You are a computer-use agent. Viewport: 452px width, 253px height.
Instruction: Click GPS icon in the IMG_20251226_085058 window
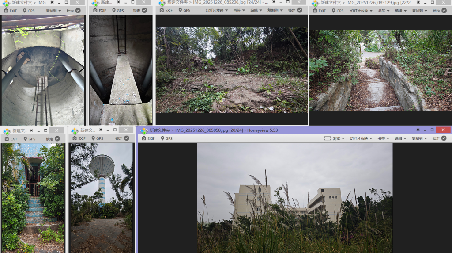click(166, 138)
